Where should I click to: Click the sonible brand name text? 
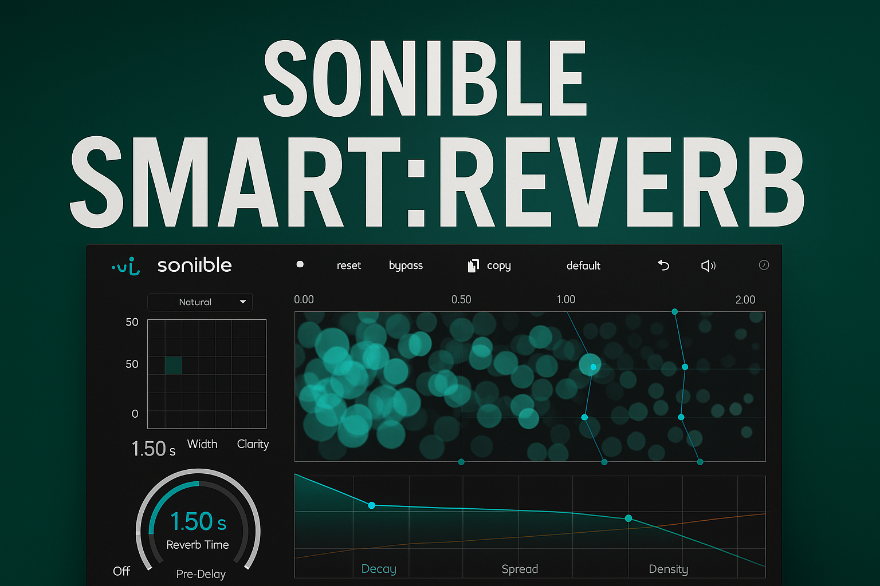[195, 265]
